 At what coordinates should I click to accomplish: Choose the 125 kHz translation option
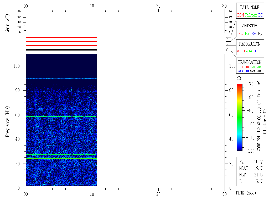(x=256, y=67)
